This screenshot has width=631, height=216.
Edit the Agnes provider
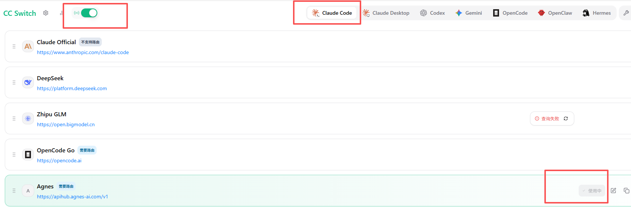[x=613, y=191]
